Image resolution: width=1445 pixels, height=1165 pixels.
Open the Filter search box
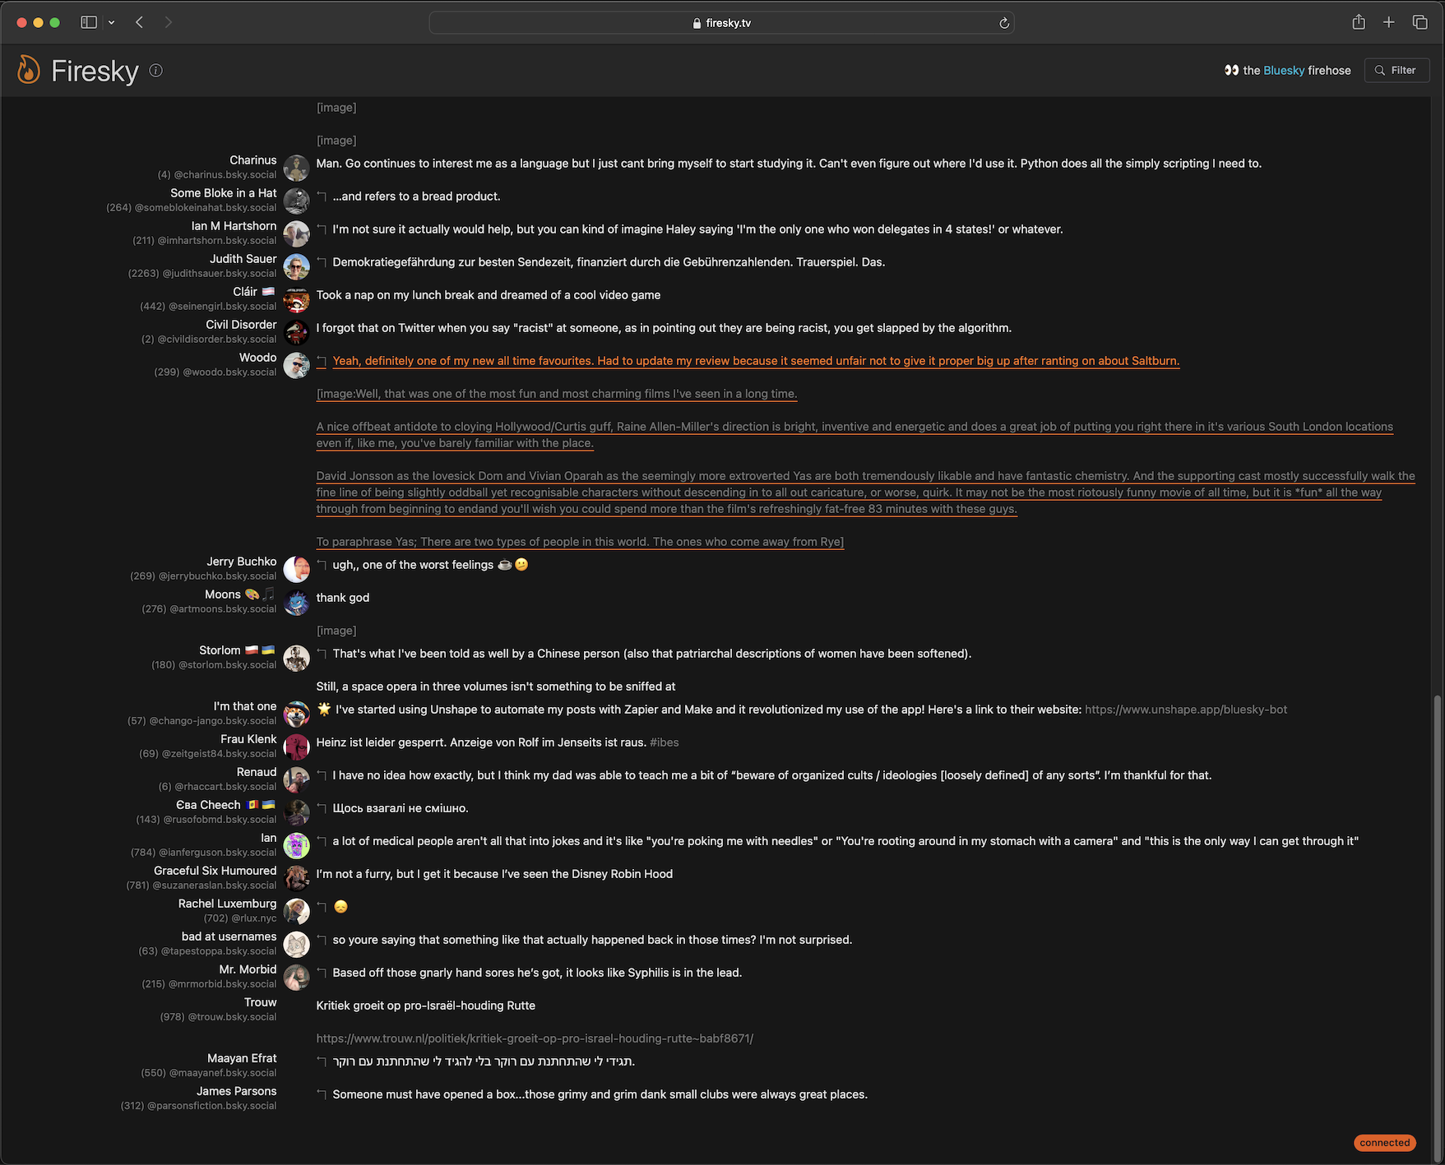[x=1396, y=70]
